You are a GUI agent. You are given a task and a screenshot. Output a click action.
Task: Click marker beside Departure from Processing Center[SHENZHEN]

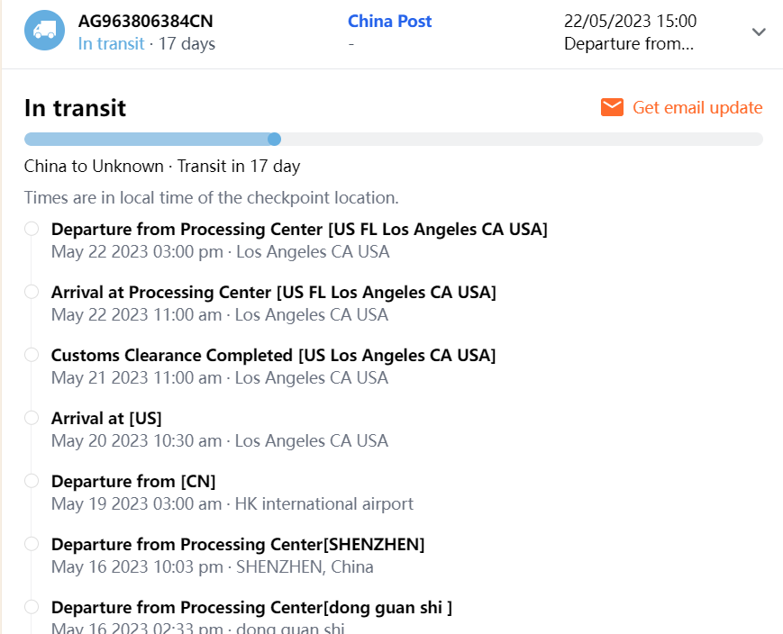pos(32,544)
